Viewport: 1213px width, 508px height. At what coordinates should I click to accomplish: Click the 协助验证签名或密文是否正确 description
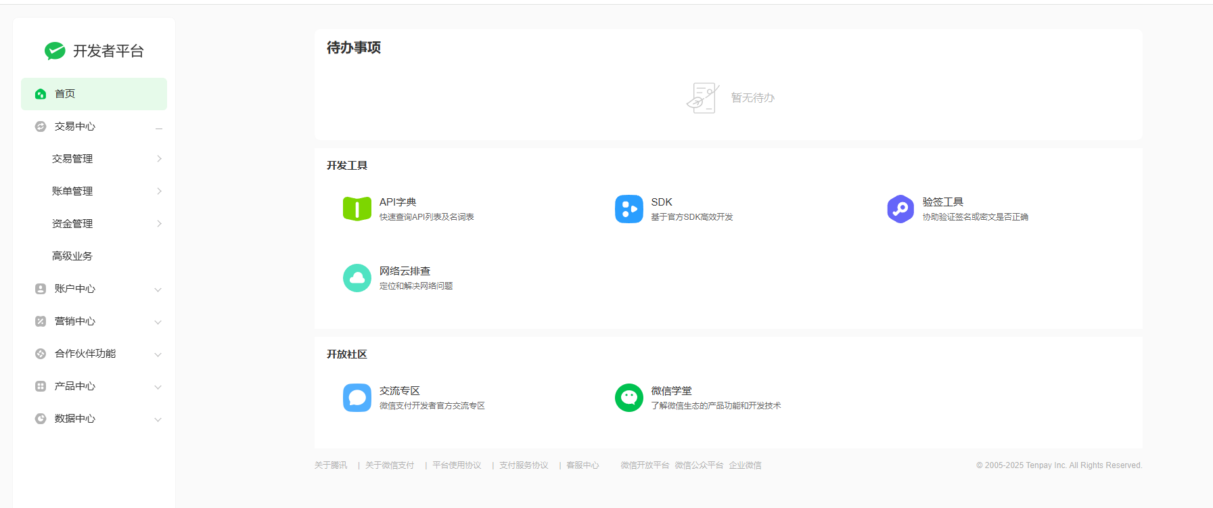click(976, 217)
